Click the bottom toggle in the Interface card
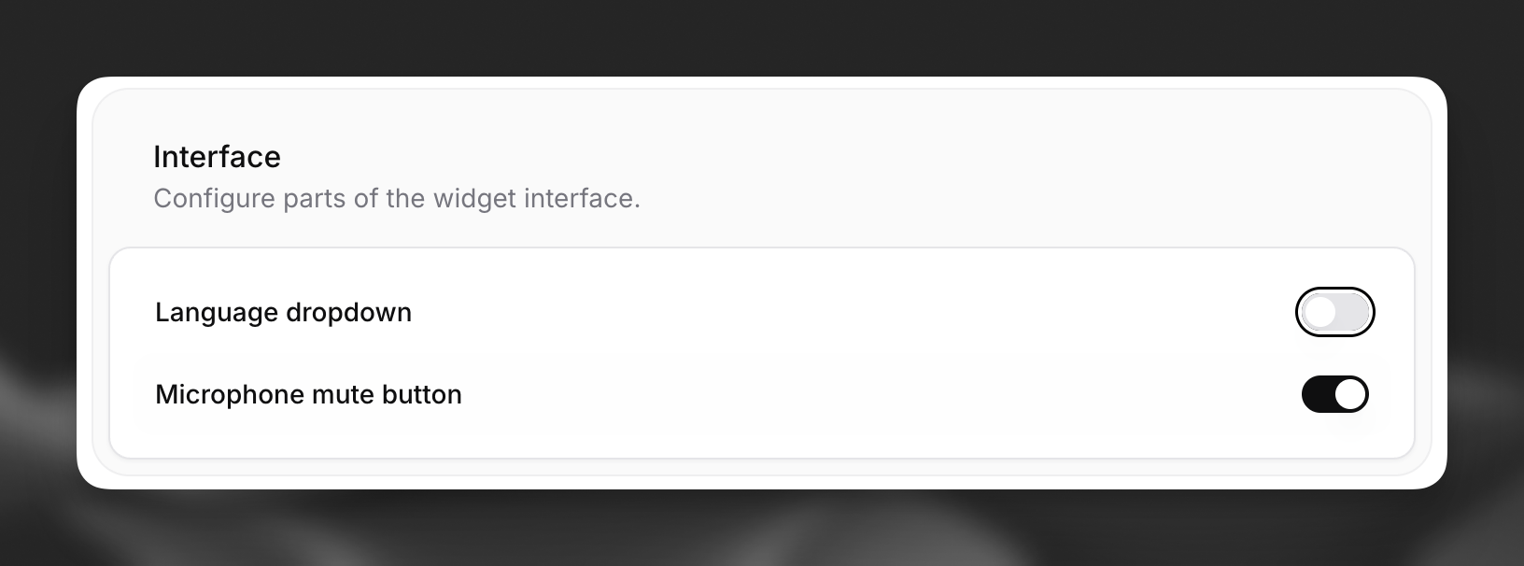The height and width of the screenshot is (566, 1524). (x=1334, y=393)
